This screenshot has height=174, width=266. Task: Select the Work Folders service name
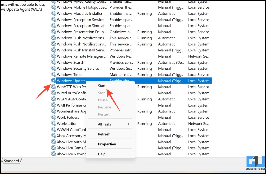[68, 117]
